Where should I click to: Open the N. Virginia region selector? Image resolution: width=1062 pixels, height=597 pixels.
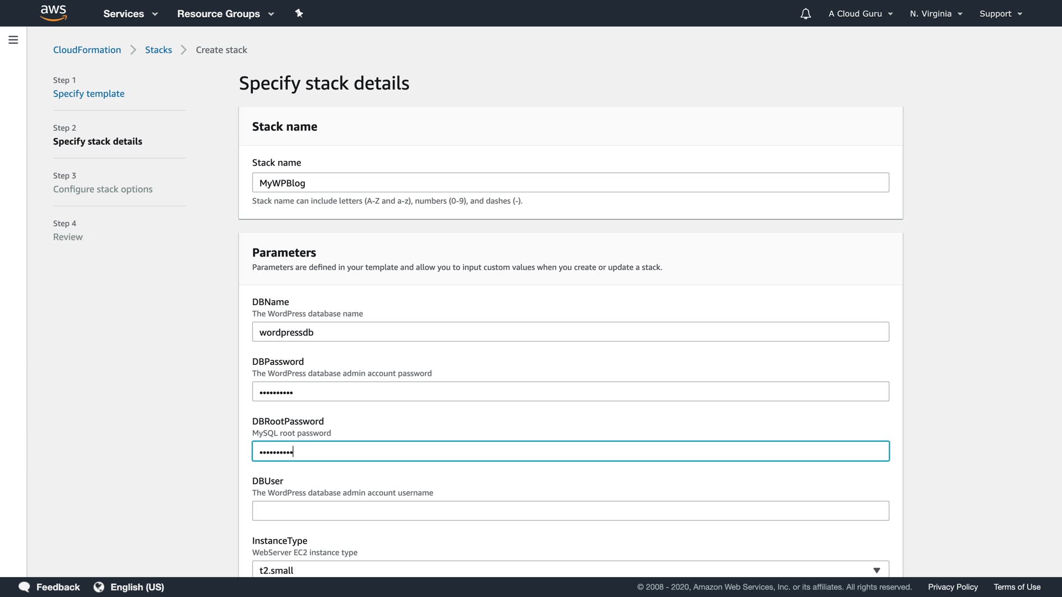(936, 14)
